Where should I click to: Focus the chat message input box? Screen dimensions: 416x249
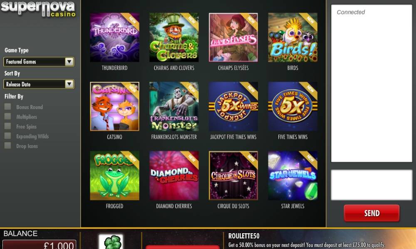coord(371,185)
